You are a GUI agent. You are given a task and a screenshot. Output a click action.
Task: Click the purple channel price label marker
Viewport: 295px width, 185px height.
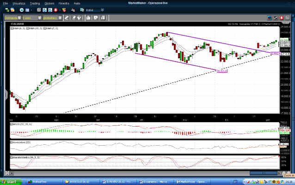click(x=221, y=71)
